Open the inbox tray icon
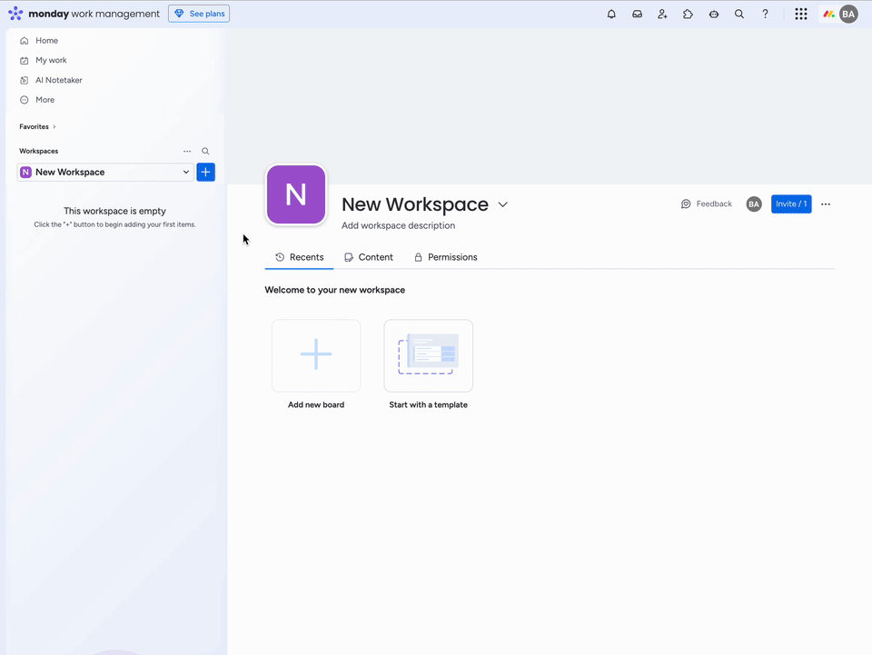This screenshot has height=655, width=872. coord(637,15)
